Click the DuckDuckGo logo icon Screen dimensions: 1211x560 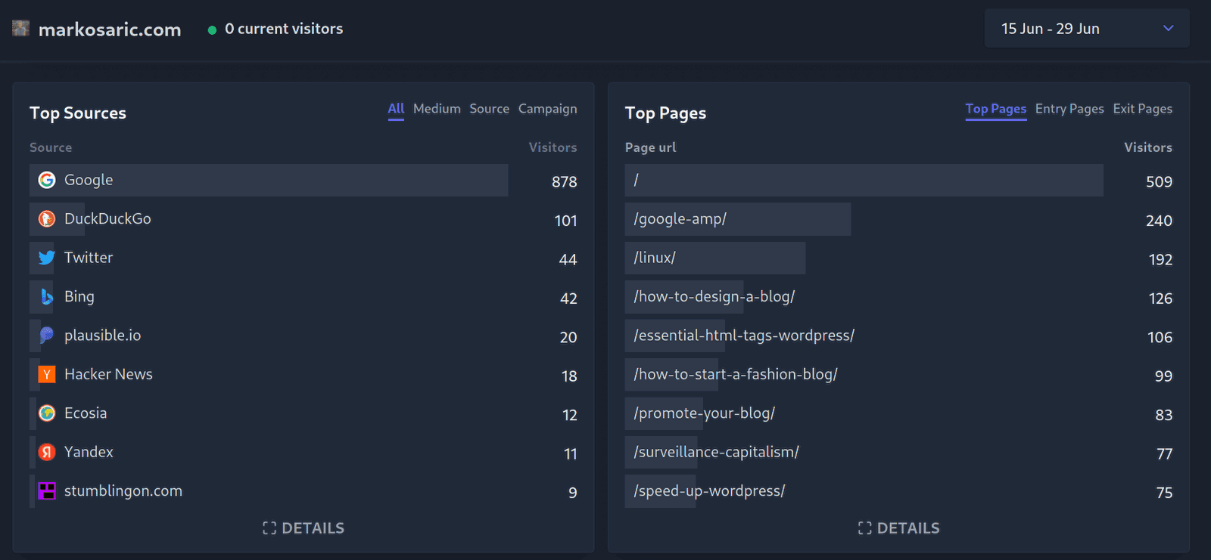point(47,219)
